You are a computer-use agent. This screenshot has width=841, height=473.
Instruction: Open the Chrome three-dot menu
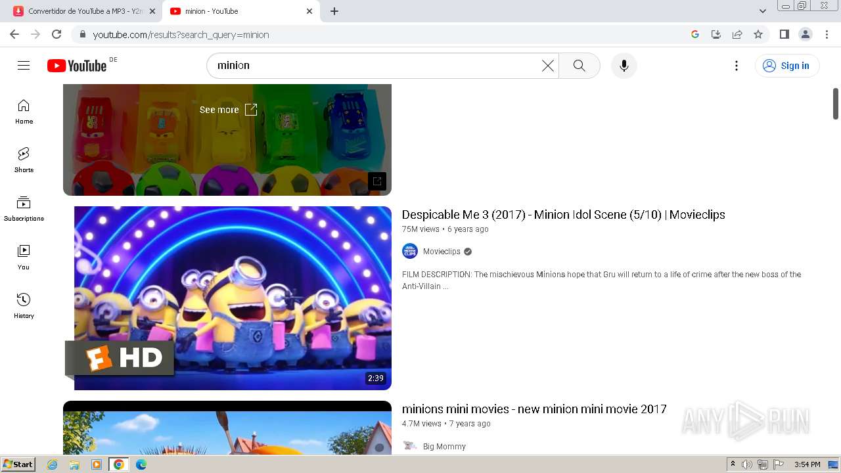[826, 34]
